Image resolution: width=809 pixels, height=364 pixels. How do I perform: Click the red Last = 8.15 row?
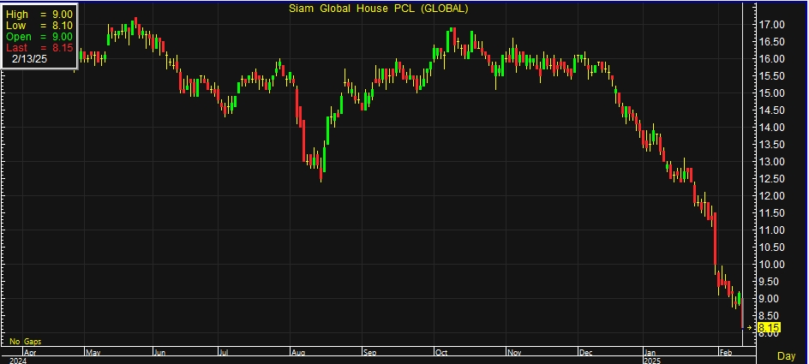(x=39, y=48)
